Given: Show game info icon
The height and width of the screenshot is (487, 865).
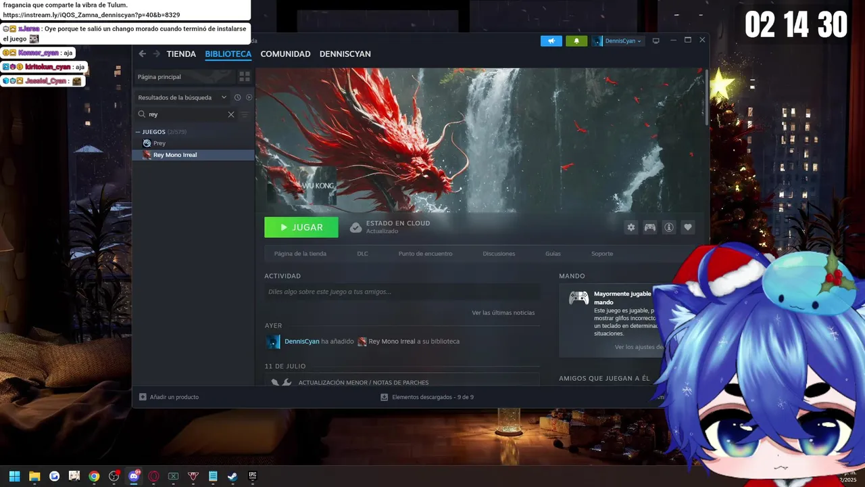Looking at the screenshot, I should coord(669,227).
